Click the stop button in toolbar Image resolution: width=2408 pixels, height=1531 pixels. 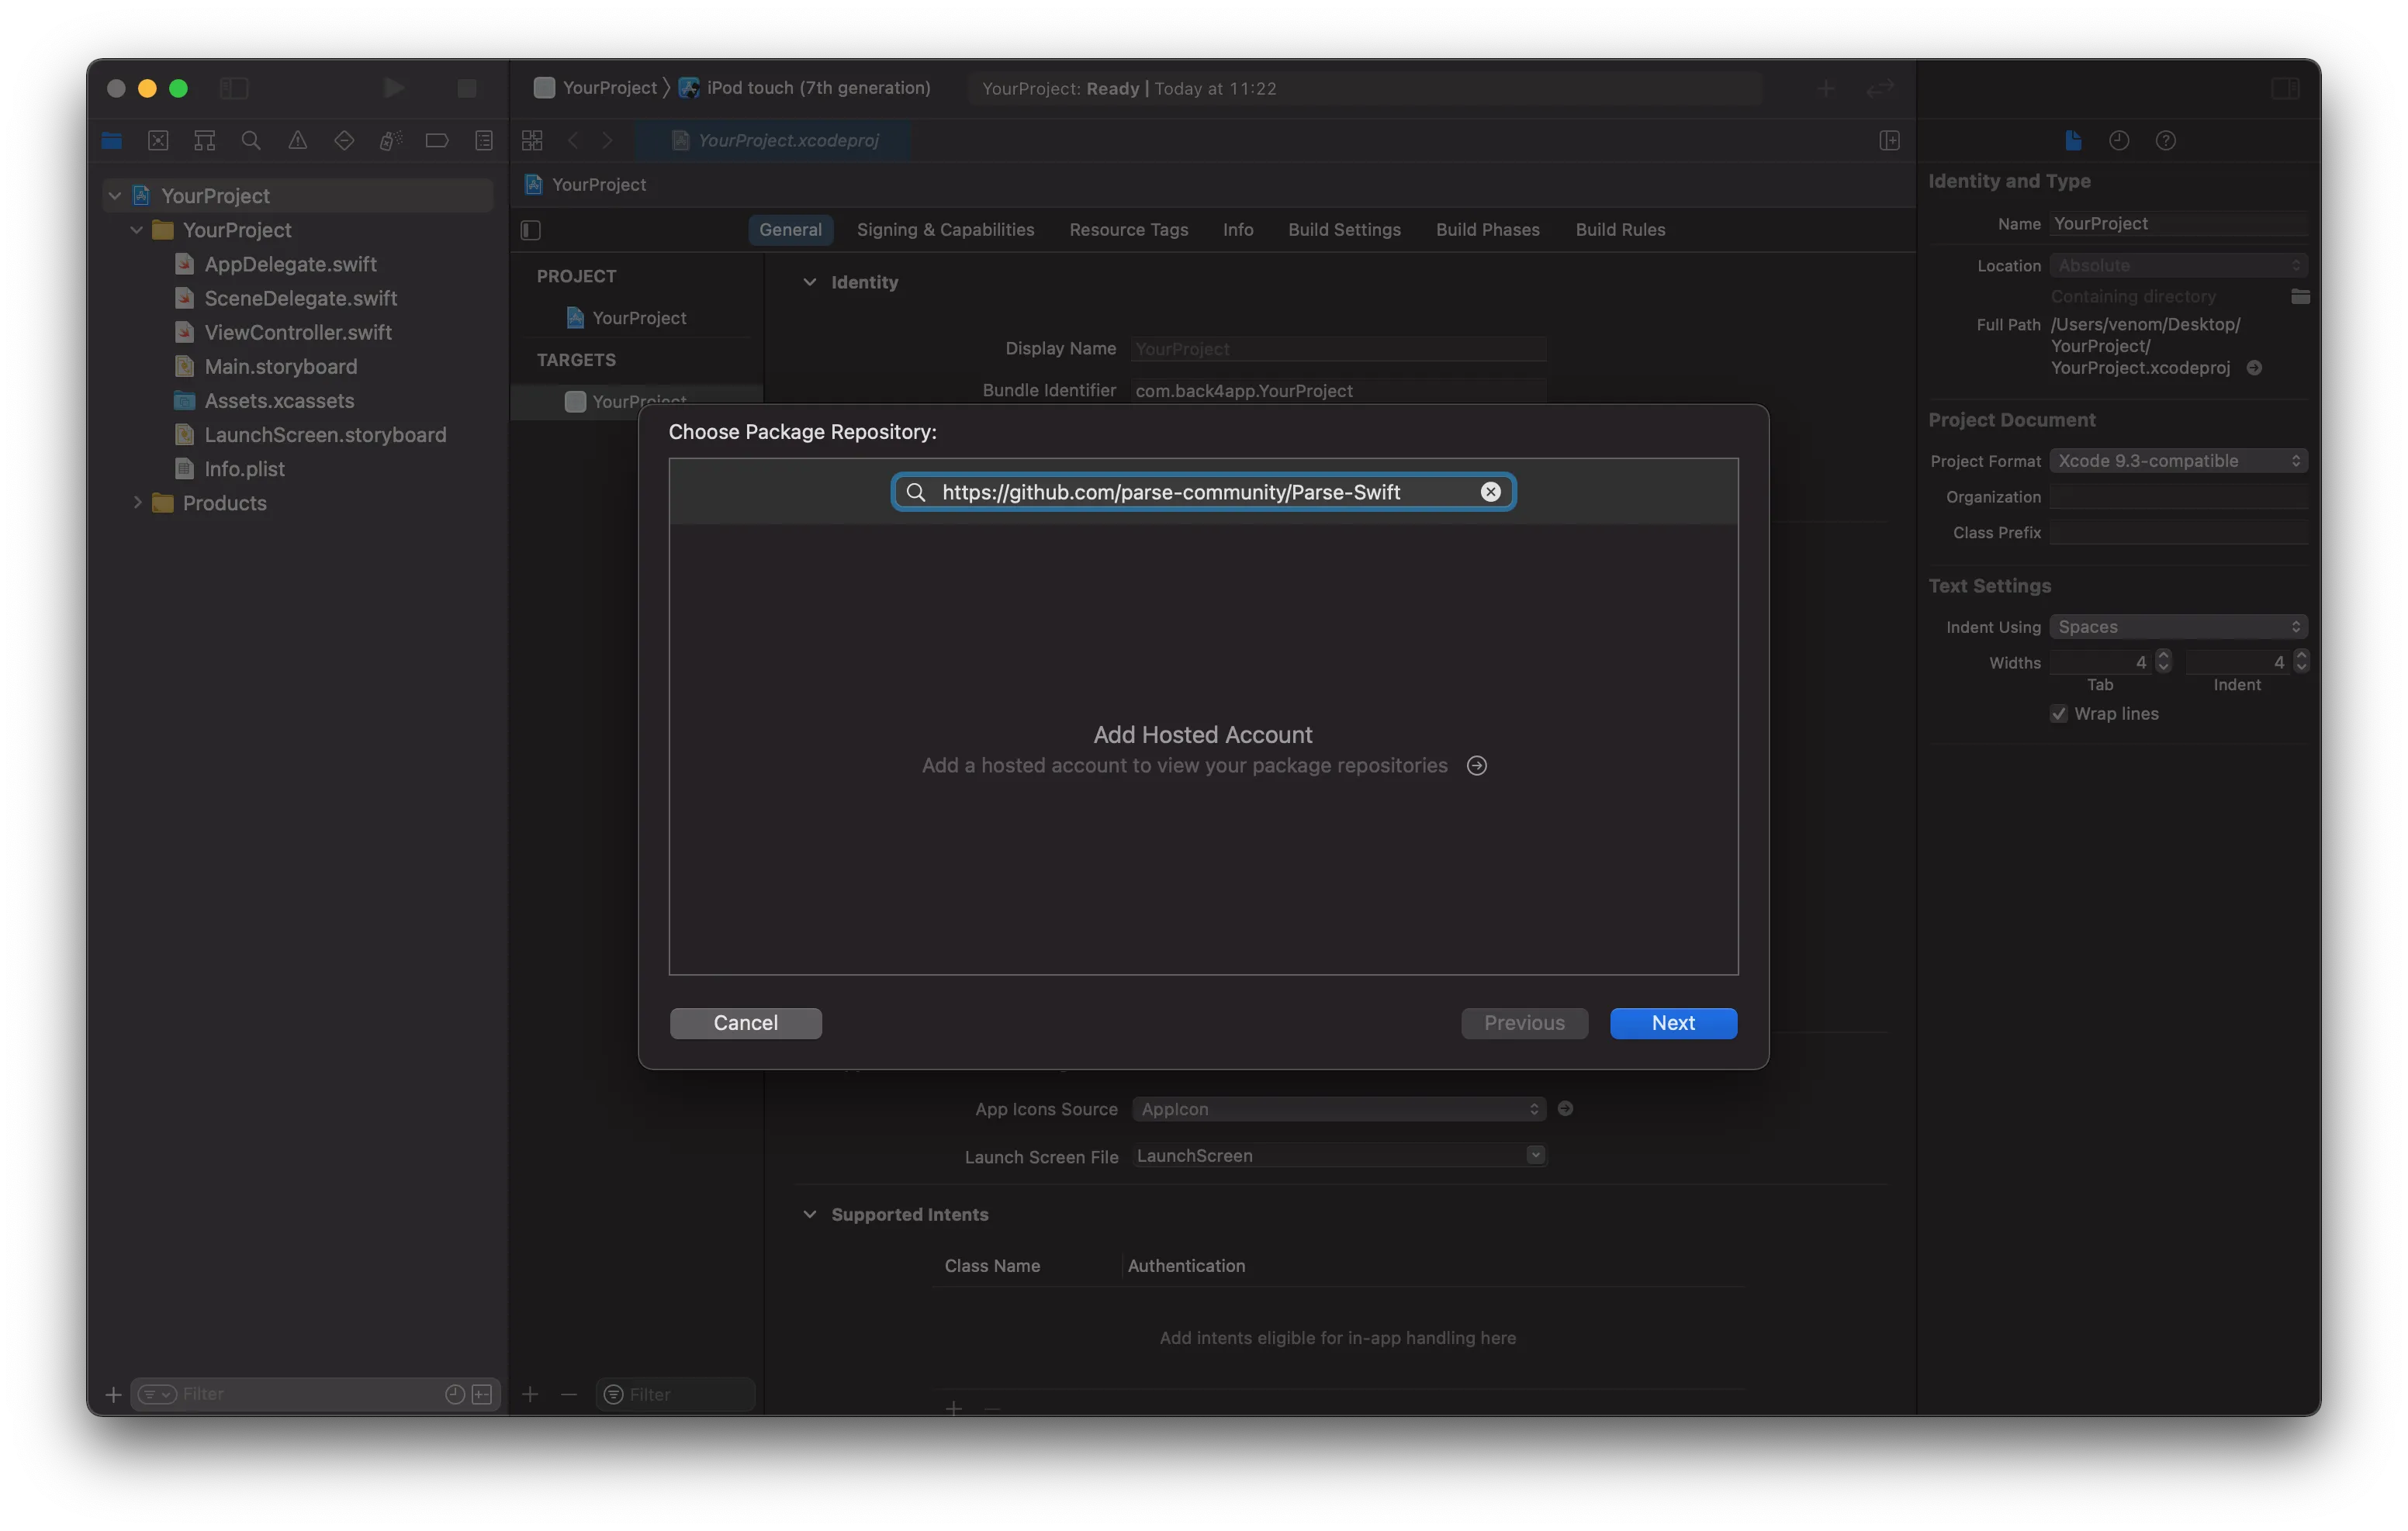point(467,88)
